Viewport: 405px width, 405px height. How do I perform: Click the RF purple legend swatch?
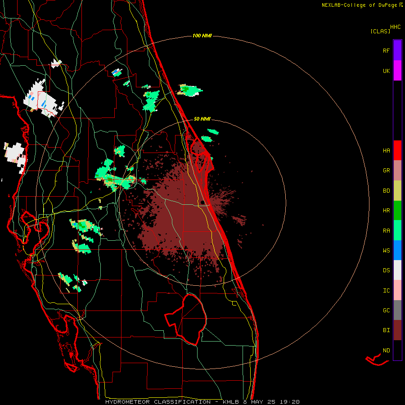pyautogui.click(x=397, y=50)
